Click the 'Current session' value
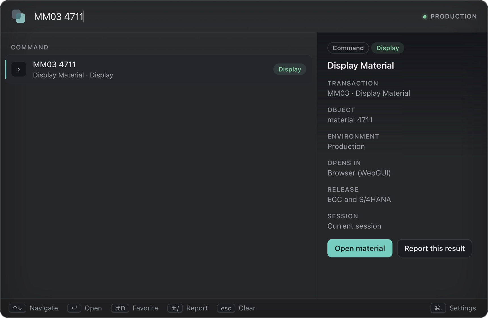Viewport: 488px width, 318px height. [x=354, y=226]
